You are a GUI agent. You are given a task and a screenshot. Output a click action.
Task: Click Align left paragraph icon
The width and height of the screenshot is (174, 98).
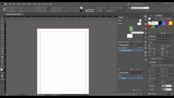[x=150, y=65]
